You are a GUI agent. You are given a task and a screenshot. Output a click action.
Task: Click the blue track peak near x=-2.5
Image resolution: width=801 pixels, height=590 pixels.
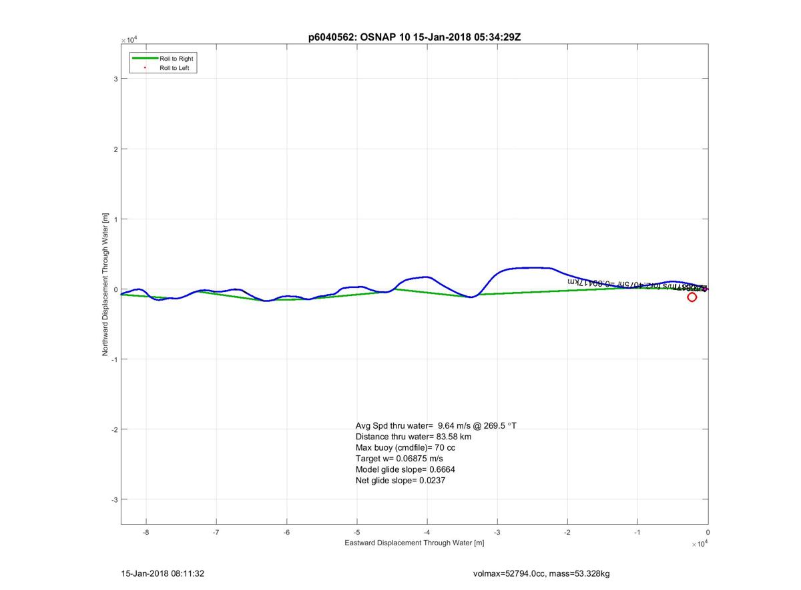click(532, 267)
